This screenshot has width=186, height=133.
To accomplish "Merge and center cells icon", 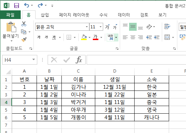I will point(167,37).
